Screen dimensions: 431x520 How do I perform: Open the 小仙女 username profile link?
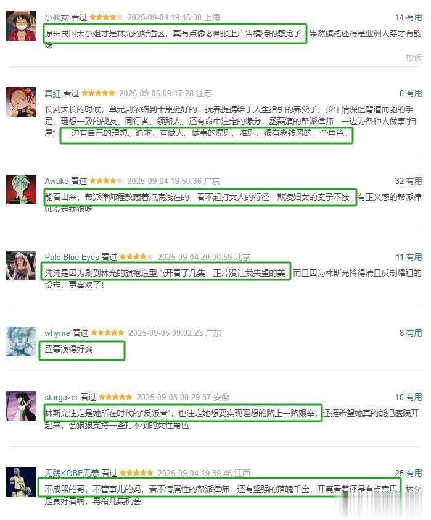[57, 17]
